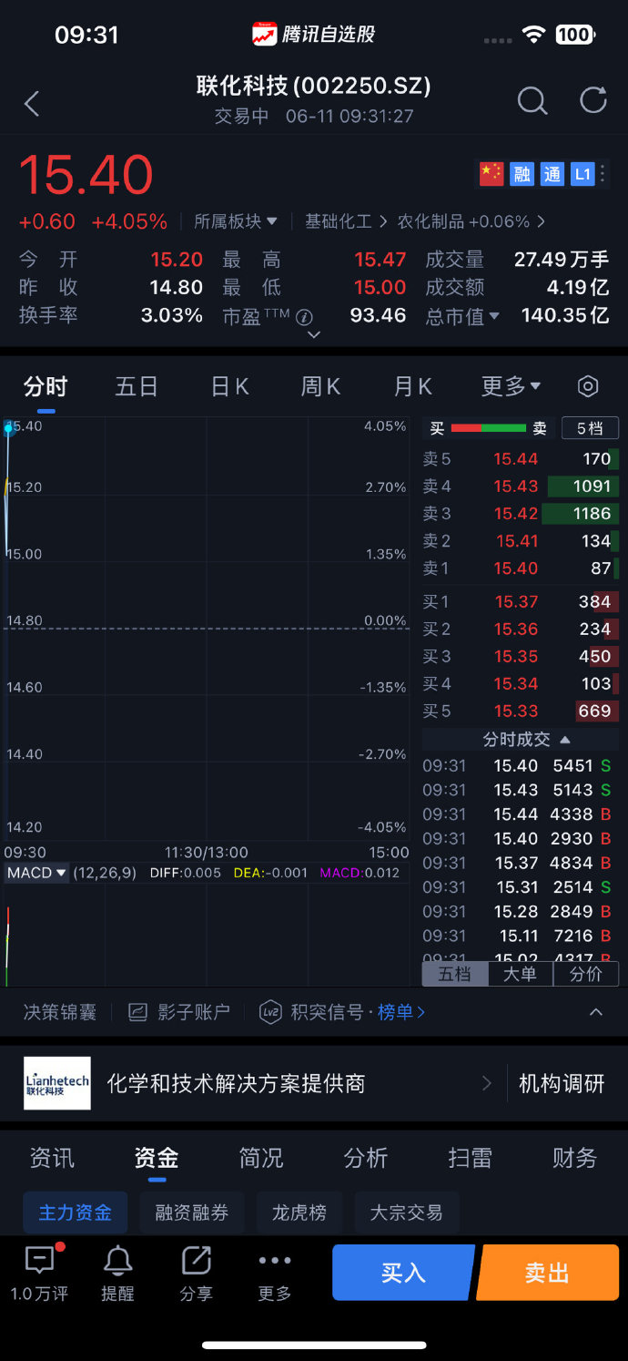Screen dimensions: 628x1361
Task: Open the search magnifier icon
Action: click(x=532, y=101)
